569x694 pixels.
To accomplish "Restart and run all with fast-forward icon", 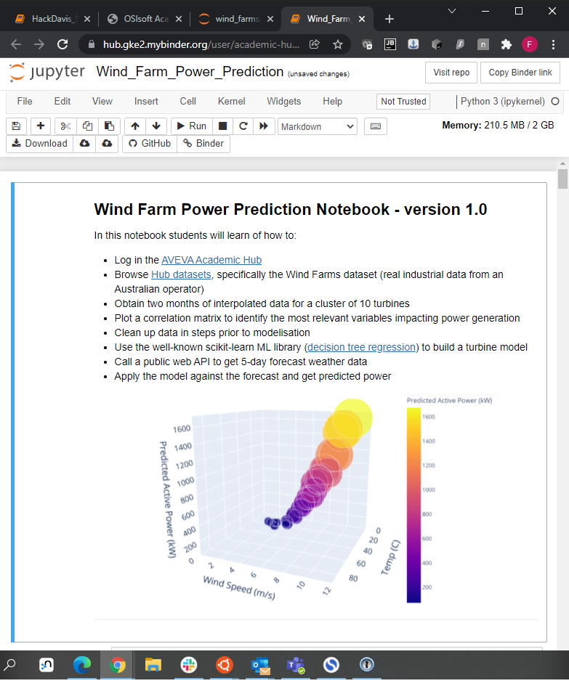I will (x=264, y=126).
